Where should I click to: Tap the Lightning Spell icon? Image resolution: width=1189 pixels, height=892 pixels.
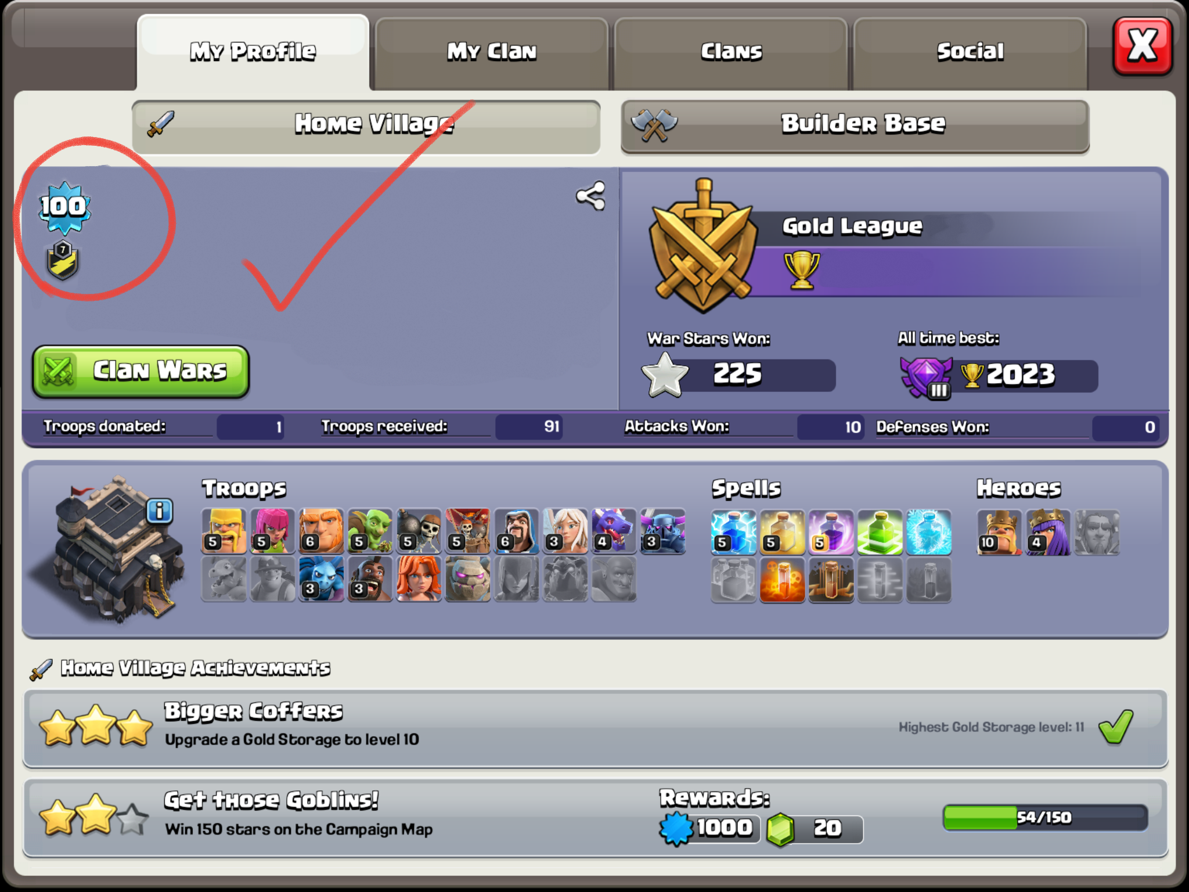pos(734,532)
